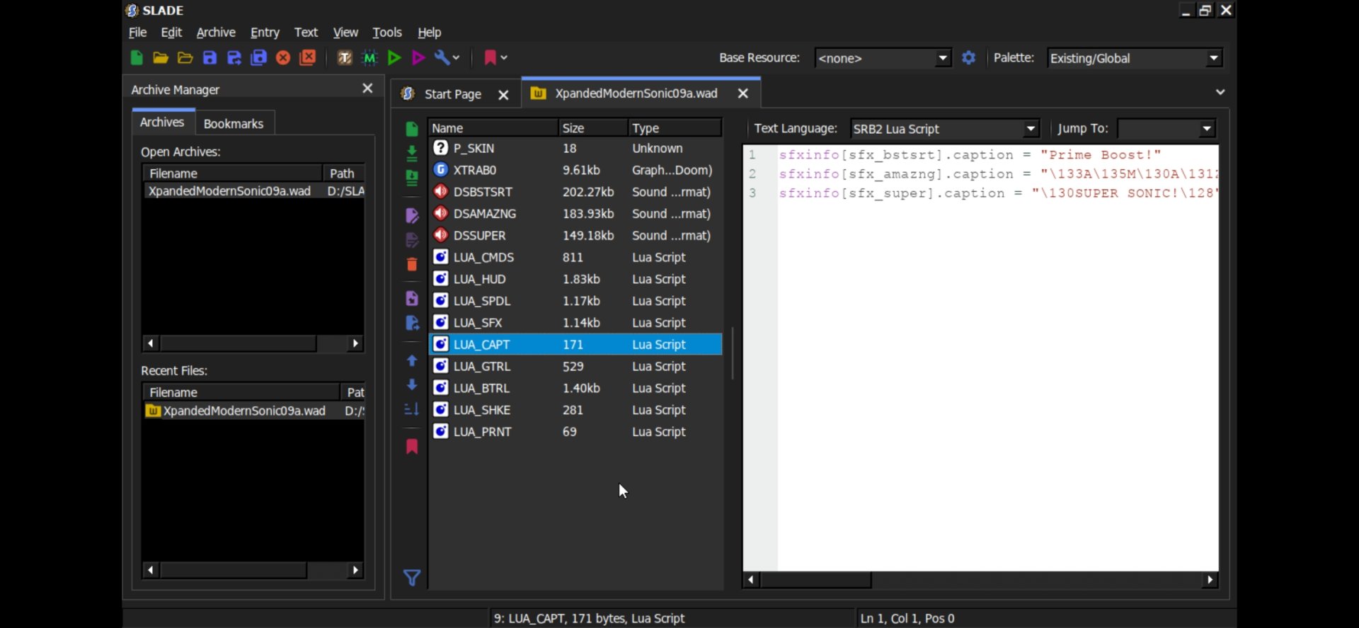Click the green New Entry icon

412,129
